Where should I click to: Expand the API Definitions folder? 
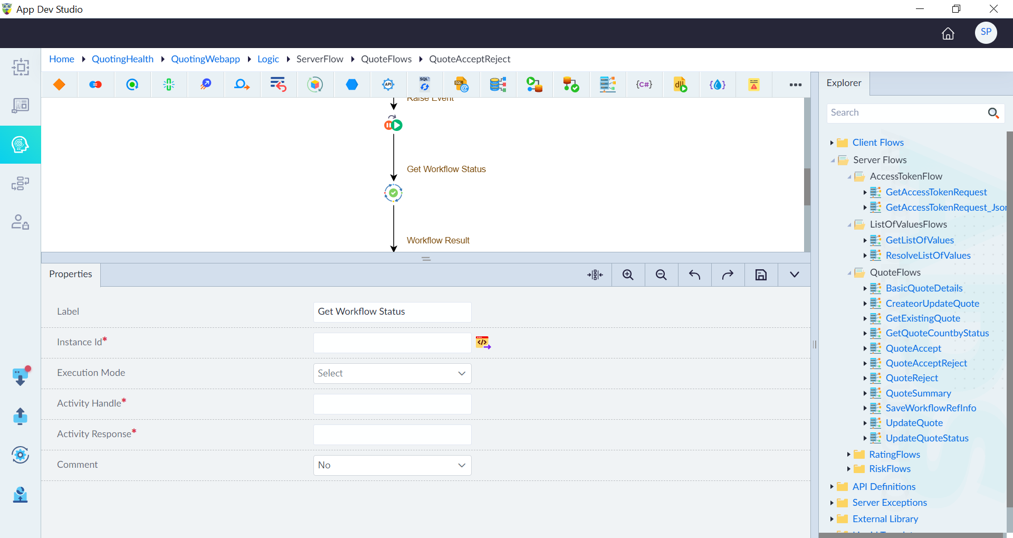click(832, 487)
